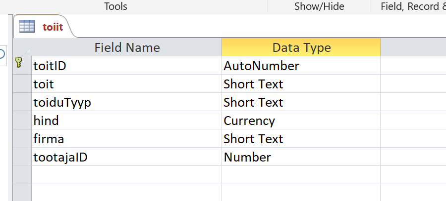Image resolution: width=446 pixels, height=201 pixels.
Task: Click the row selector beside the tootajaID field
Action: coord(22,157)
